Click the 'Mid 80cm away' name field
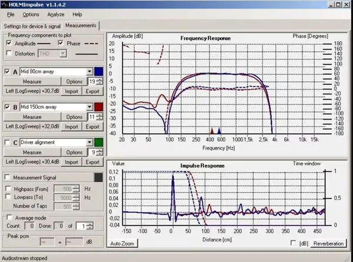The image size is (353, 262). coord(53,72)
